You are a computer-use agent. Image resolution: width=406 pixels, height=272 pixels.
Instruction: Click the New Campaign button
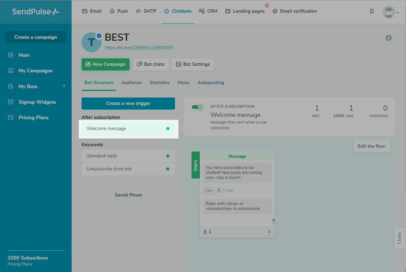[x=105, y=64]
